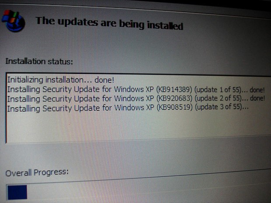Click the words 'Windows XP' in the third log line

point(134,108)
